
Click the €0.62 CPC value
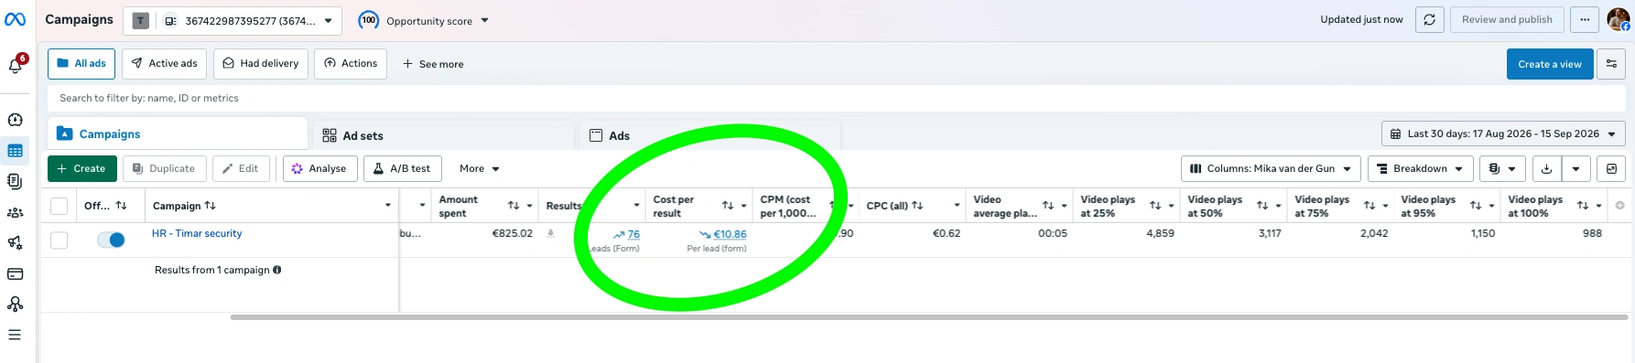(947, 234)
